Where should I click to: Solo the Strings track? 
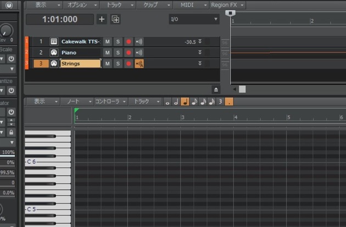[118, 64]
